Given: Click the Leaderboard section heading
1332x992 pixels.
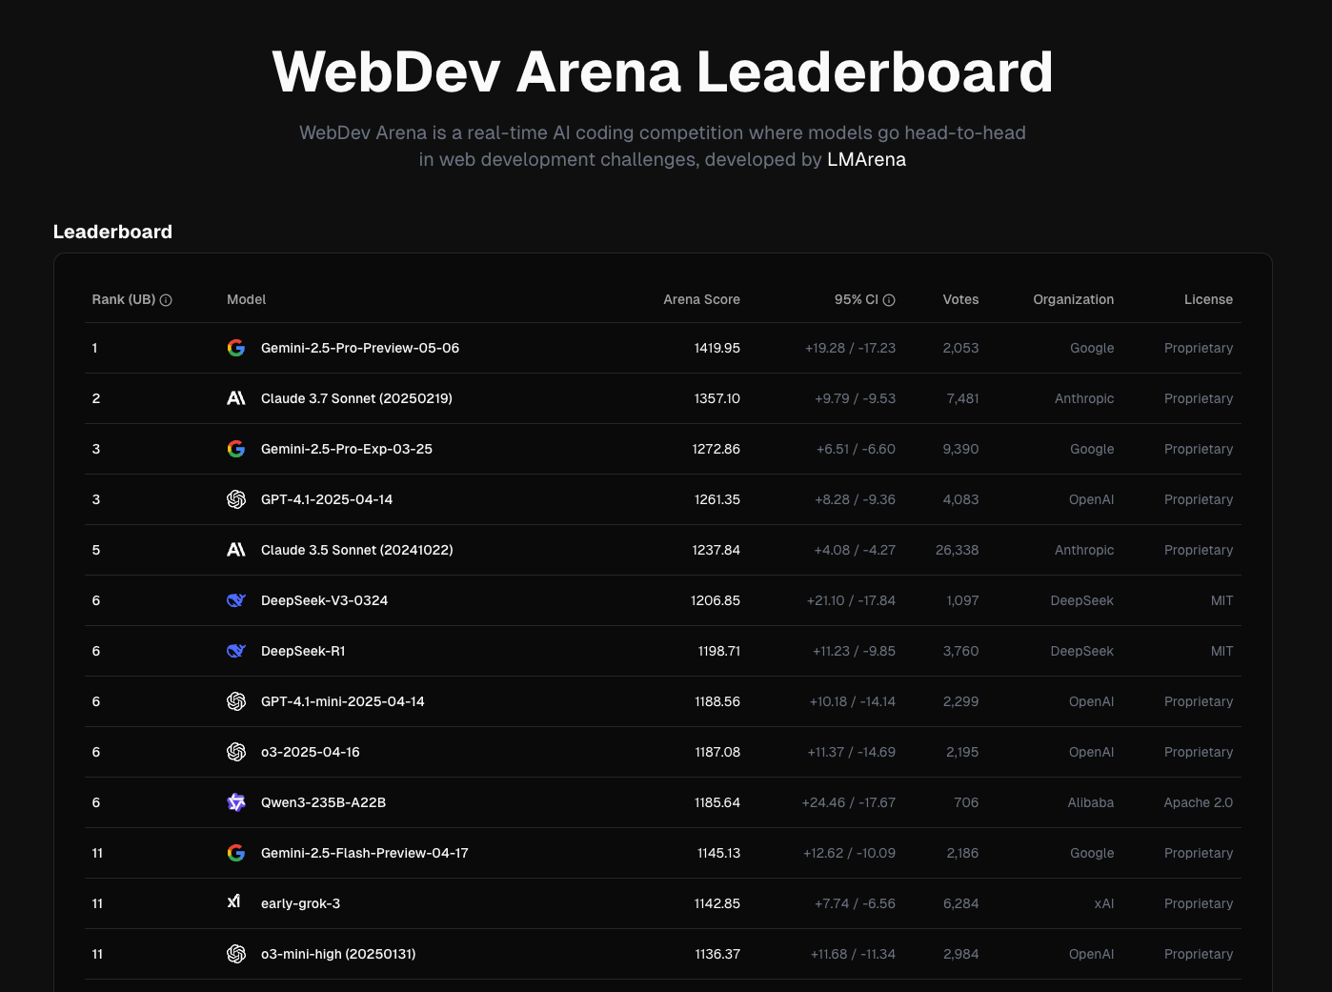Looking at the screenshot, I should [x=112, y=232].
